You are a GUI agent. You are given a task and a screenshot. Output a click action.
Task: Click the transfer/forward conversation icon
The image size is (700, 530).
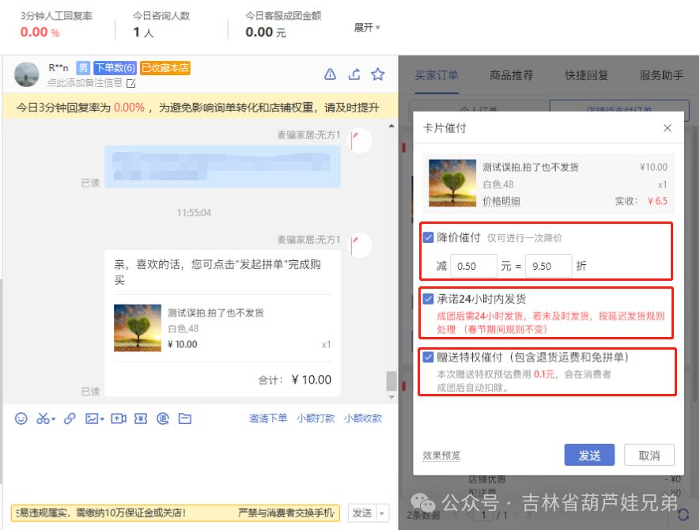pyautogui.click(x=354, y=73)
